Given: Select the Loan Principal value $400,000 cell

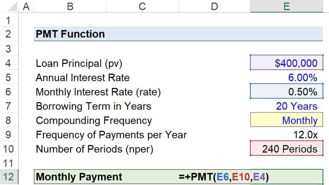Looking at the screenshot, I should click(286, 63).
